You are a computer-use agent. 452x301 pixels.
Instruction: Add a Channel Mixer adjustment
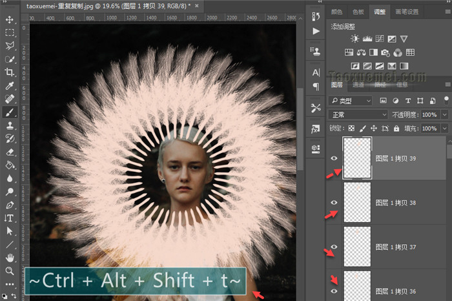coord(398,52)
